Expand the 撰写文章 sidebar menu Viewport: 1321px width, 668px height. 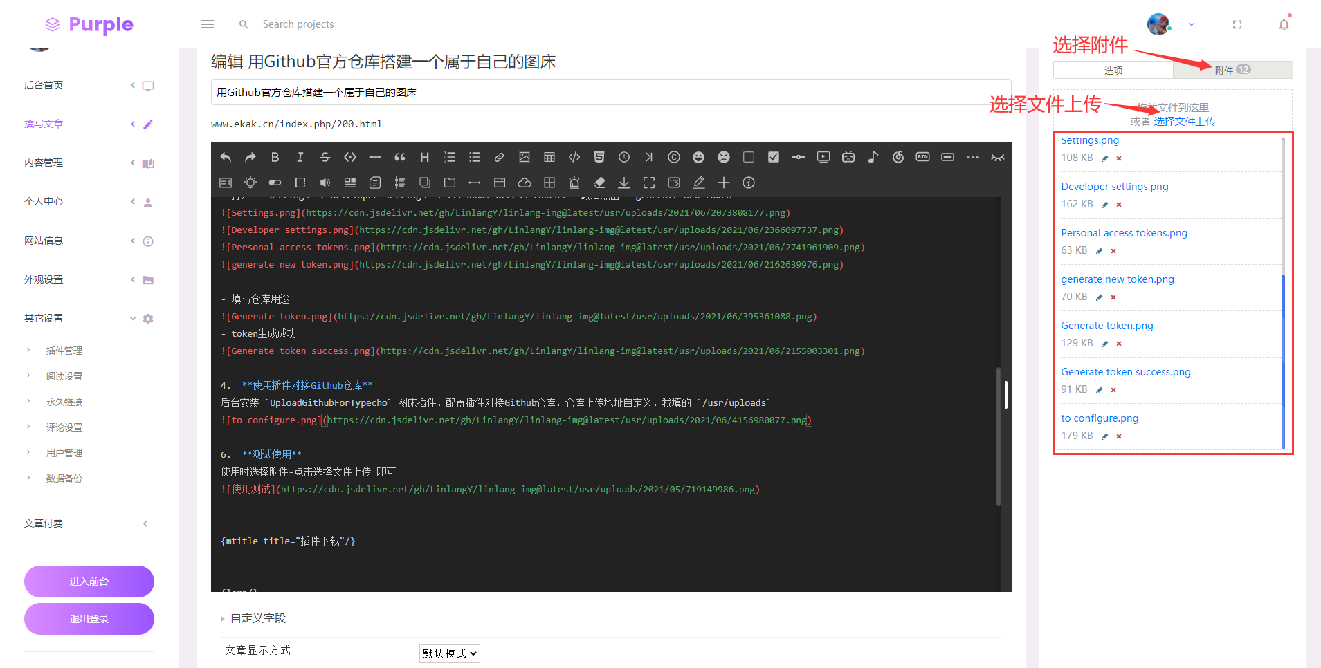tap(89, 124)
